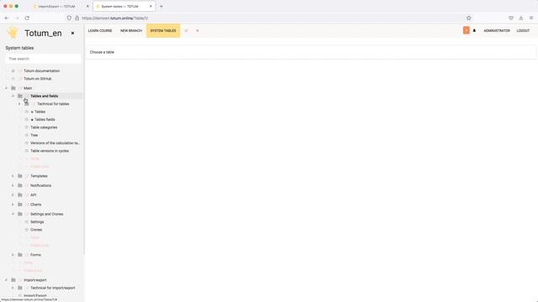Screen dimensions: 538x302
Task: Open the Totum on GitHub link
Action: tap(37, 79)
